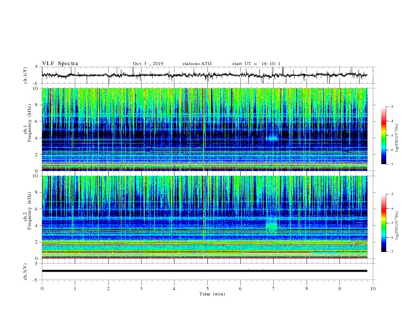Click the ch.1 voltage waveform trace
This screenshot has width=420, height=324.
(x=204, y=75)
